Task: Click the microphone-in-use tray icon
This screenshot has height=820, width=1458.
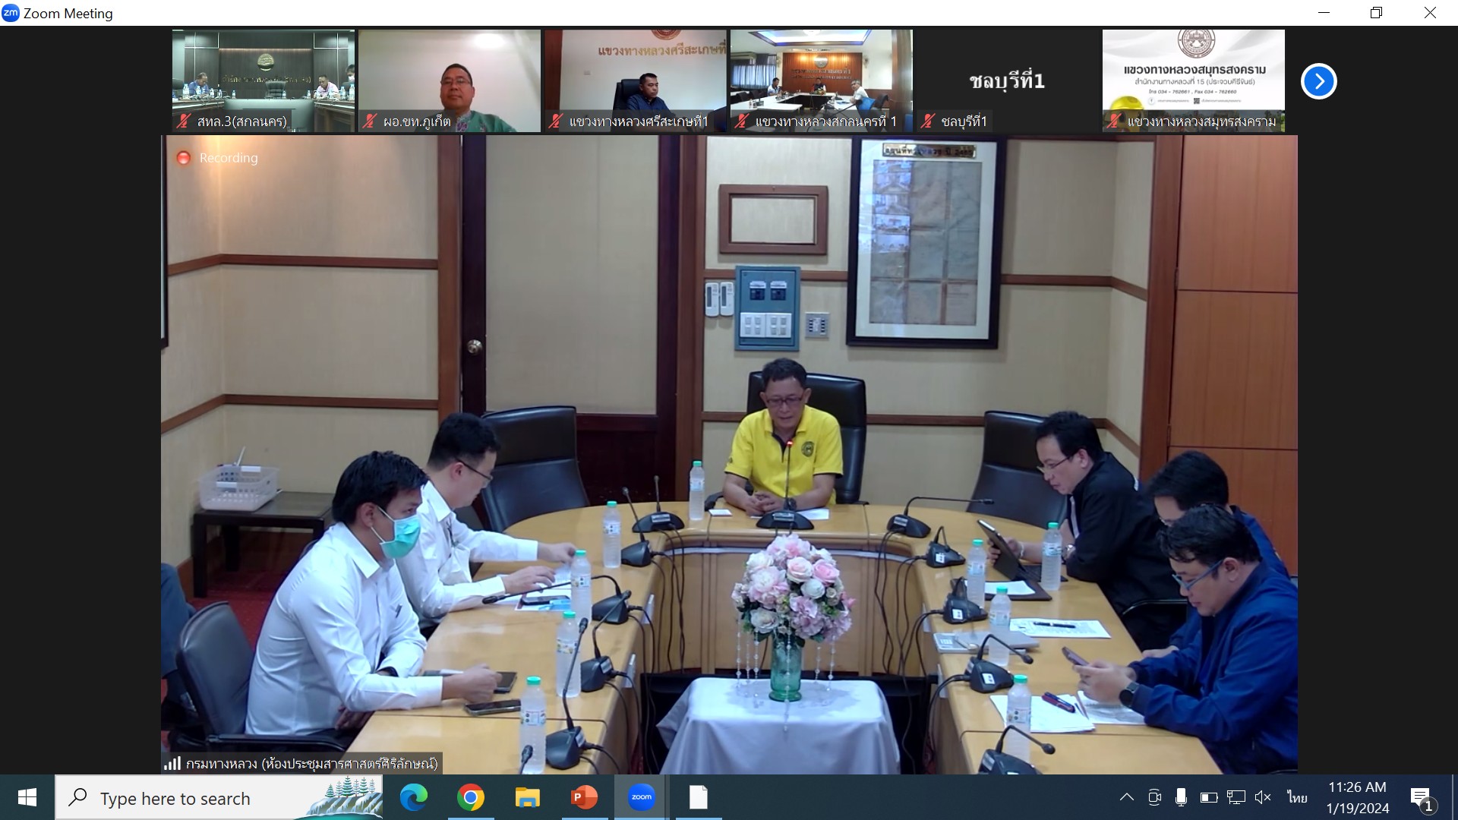Action: coord(1181,797)
